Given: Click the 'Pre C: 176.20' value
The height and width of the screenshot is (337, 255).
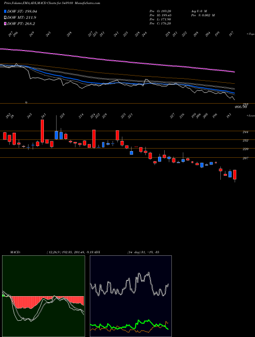Looking at the screenshot, I should (x=160, y=23).
